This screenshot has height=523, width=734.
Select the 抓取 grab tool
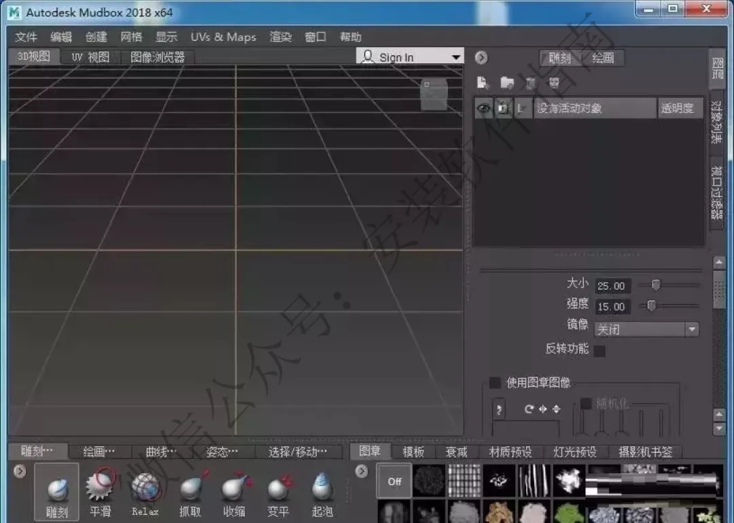point(190,492)
